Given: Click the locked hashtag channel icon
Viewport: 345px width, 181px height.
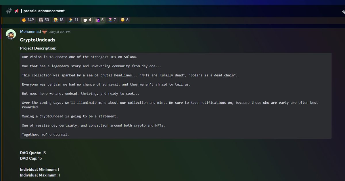Looking at the screenshot, I should click(9, 11).
